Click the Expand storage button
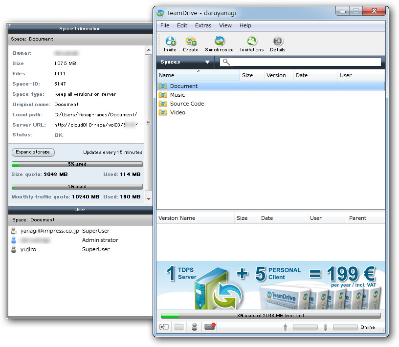The width and height of the screenshot is (399, 347). [x=33, y=152]
